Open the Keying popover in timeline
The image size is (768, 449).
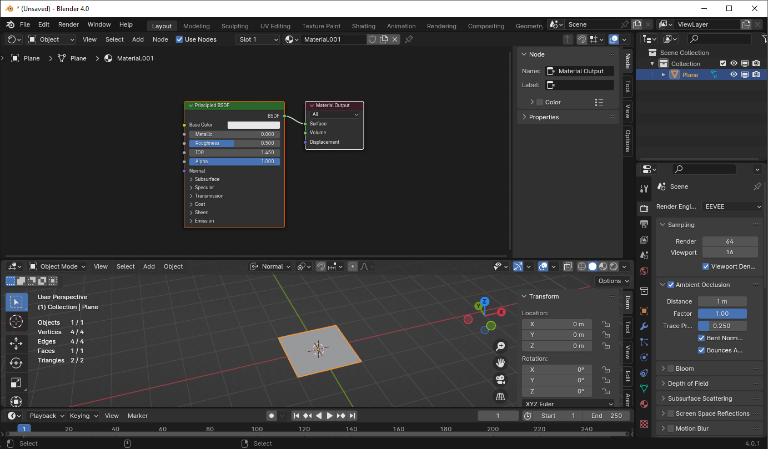point(84,416)
